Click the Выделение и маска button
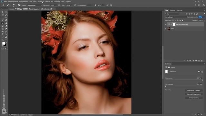The image size is (206, 116). [x=194, y=91]
